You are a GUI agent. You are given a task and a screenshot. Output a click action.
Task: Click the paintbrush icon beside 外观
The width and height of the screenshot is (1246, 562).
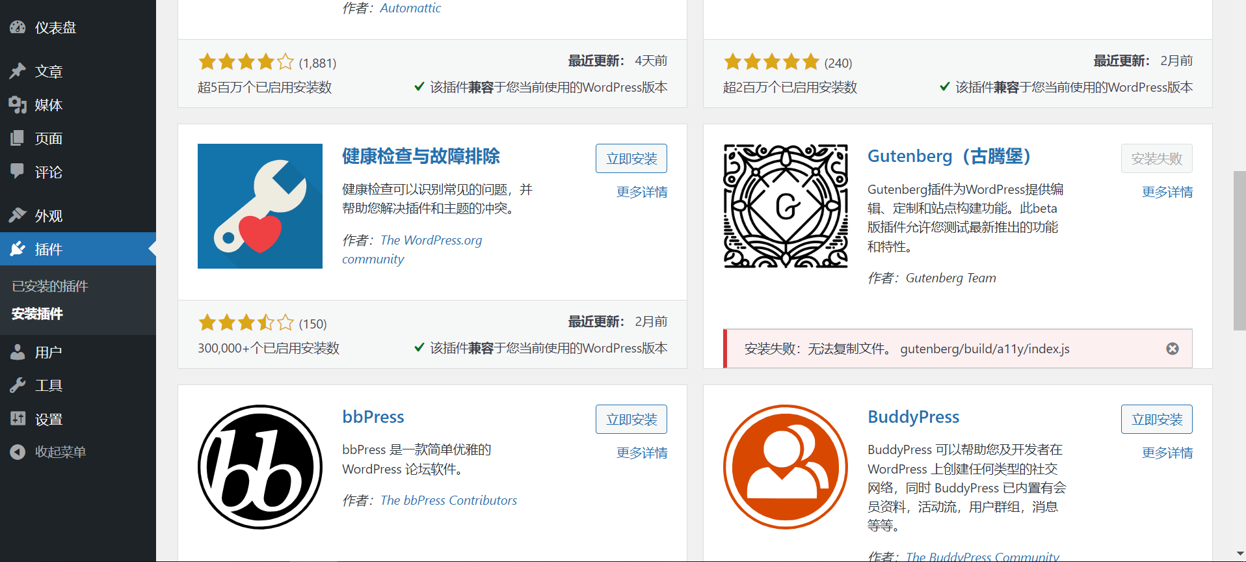coord(18,215)
